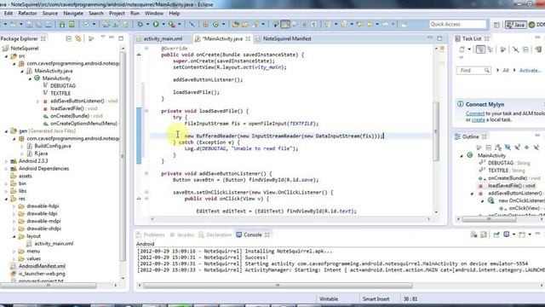The width and height of the screenshot is (545, 307).
Task: Close the MainActivity.java editor tab
Action: point(248,38)
